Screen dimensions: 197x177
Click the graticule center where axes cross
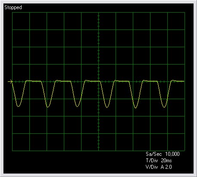tap(98, 81)
